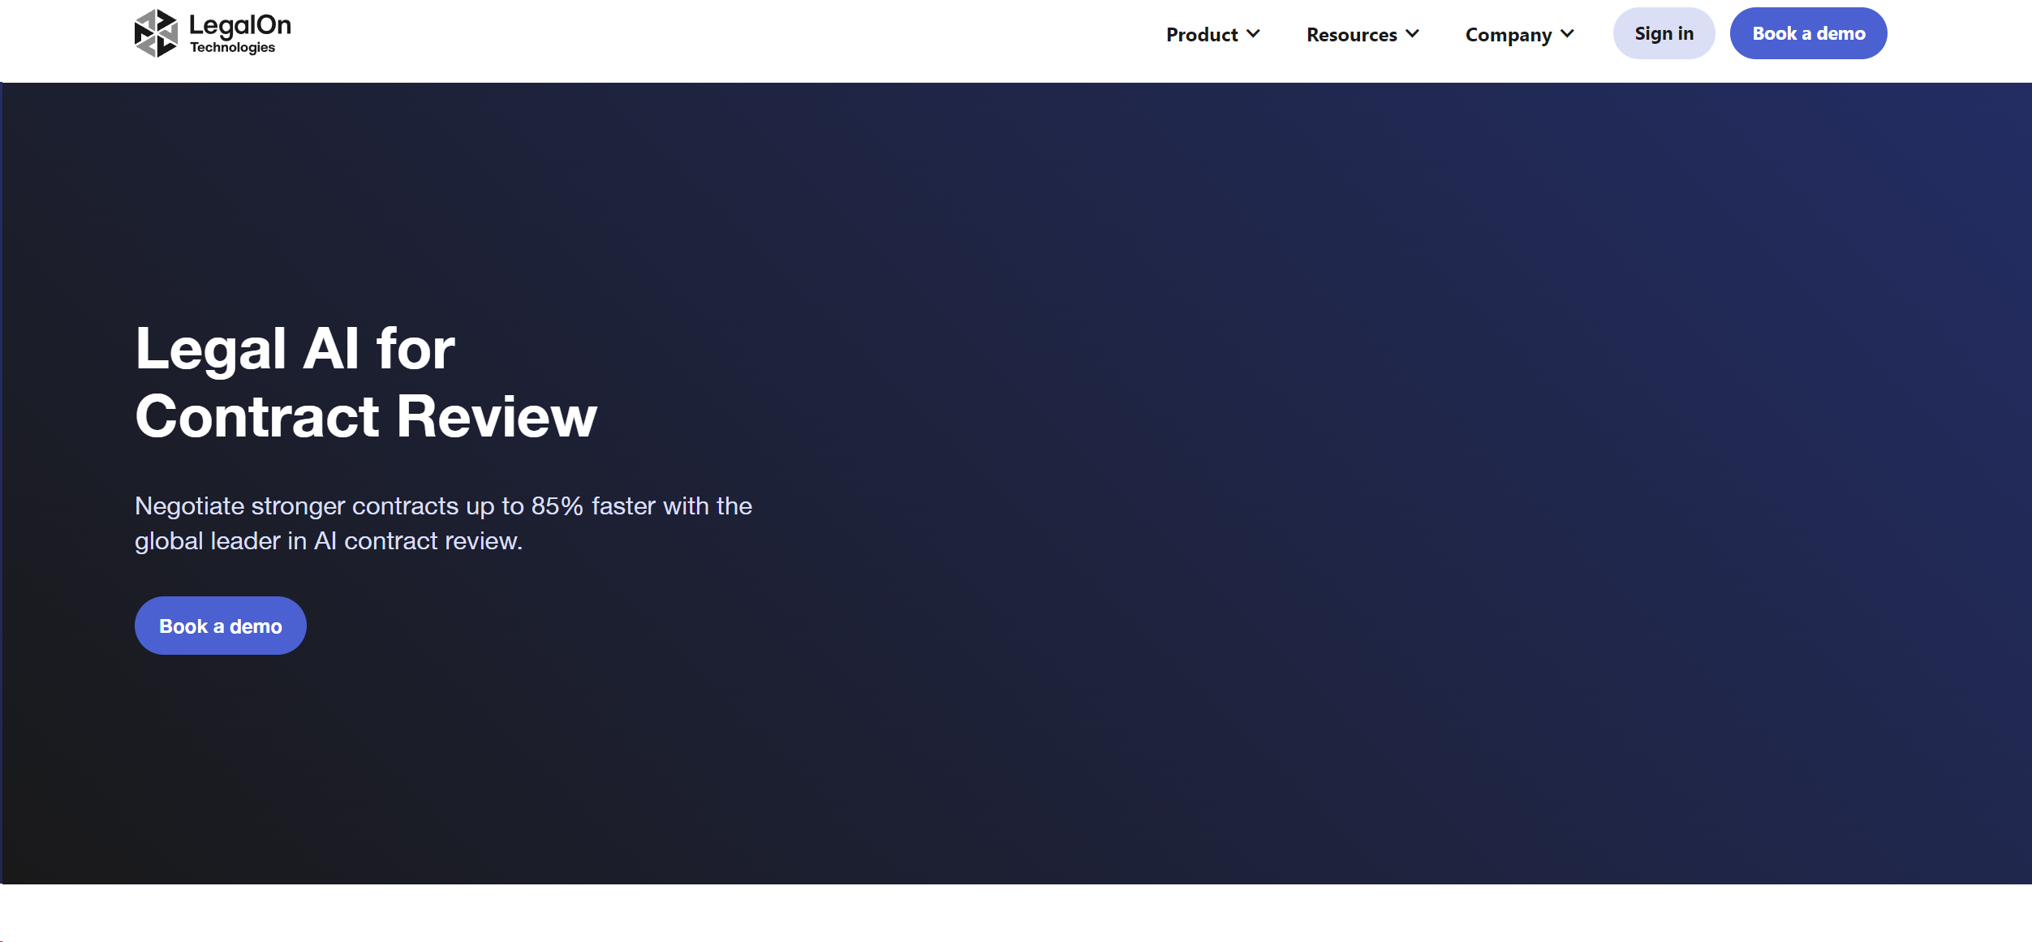Click the LegalOn Technologies logo
The width and height of the screenshot is (2032, 942).
point(213,32)
